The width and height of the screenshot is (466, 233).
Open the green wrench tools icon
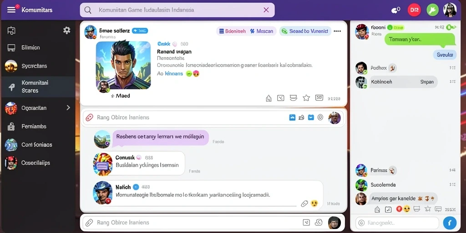click(432, 10)
